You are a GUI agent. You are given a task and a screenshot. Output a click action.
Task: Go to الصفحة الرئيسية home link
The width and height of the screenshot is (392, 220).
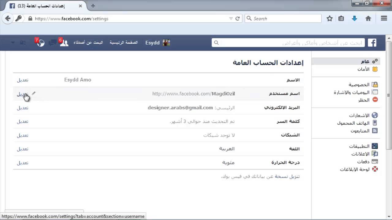click(x=124, y=43)
